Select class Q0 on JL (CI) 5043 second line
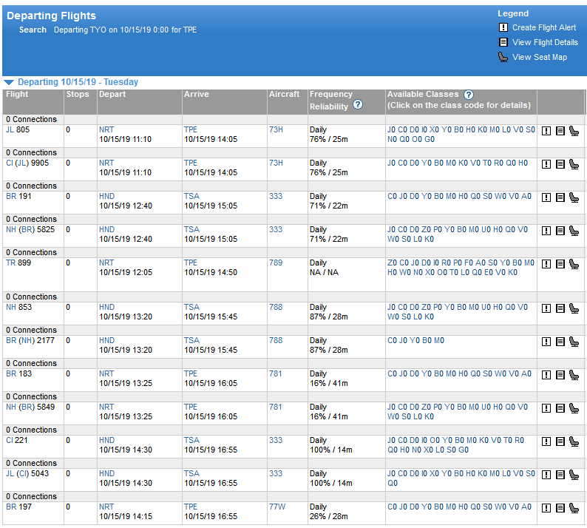The width and height of the screenshot is (587, 528). [x=393, y=484]
